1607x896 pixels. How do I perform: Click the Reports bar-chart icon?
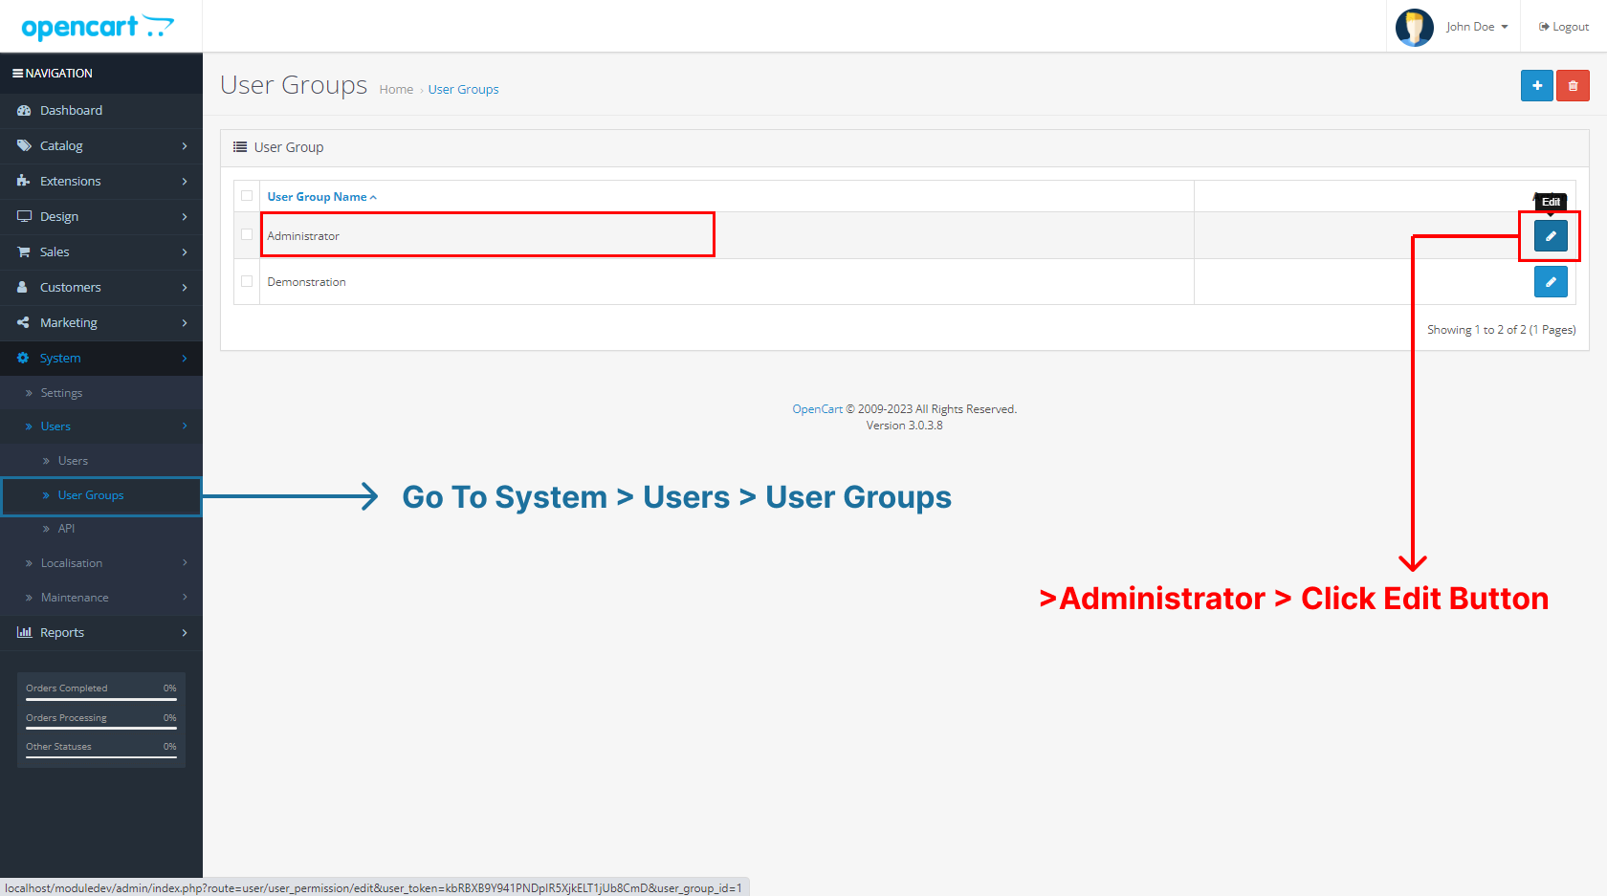[x=24, y=632]
